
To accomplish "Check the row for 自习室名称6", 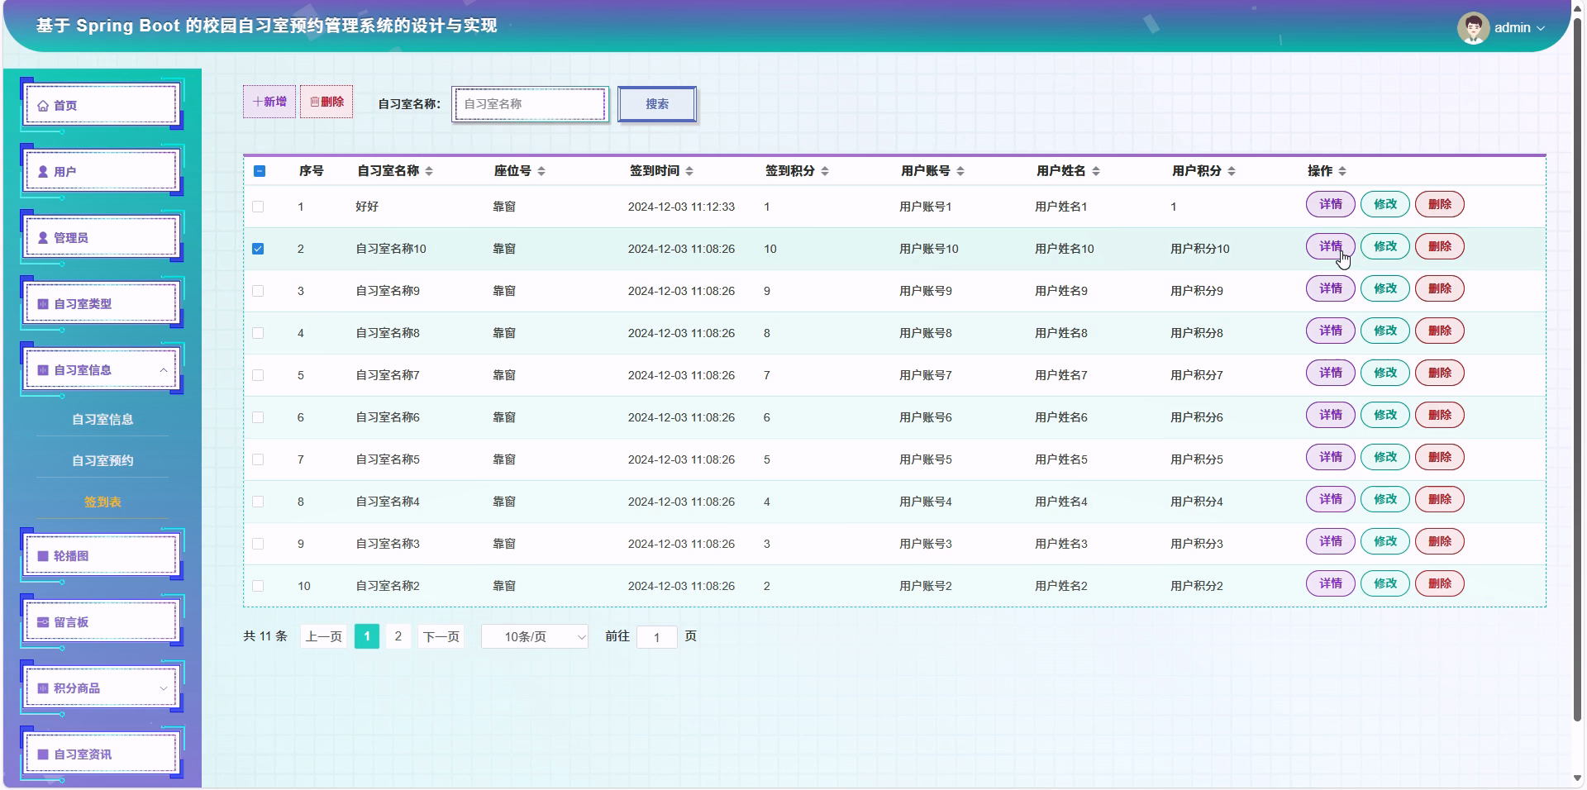I will click(x=258, y=417).
